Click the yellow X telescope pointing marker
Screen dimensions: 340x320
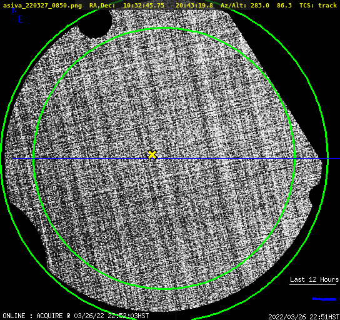[x=152, y=155]
